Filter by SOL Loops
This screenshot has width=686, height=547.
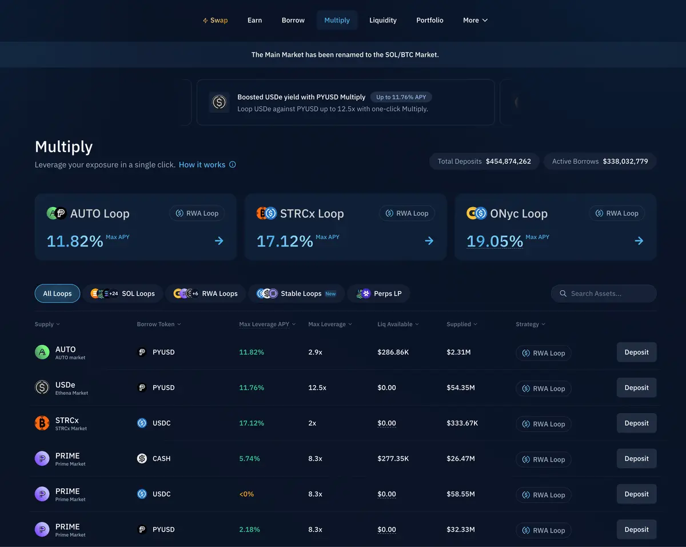122,294
